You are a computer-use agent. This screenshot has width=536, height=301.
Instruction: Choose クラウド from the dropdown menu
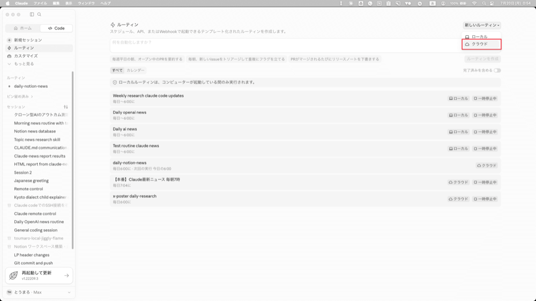click(x=481, y=44)
